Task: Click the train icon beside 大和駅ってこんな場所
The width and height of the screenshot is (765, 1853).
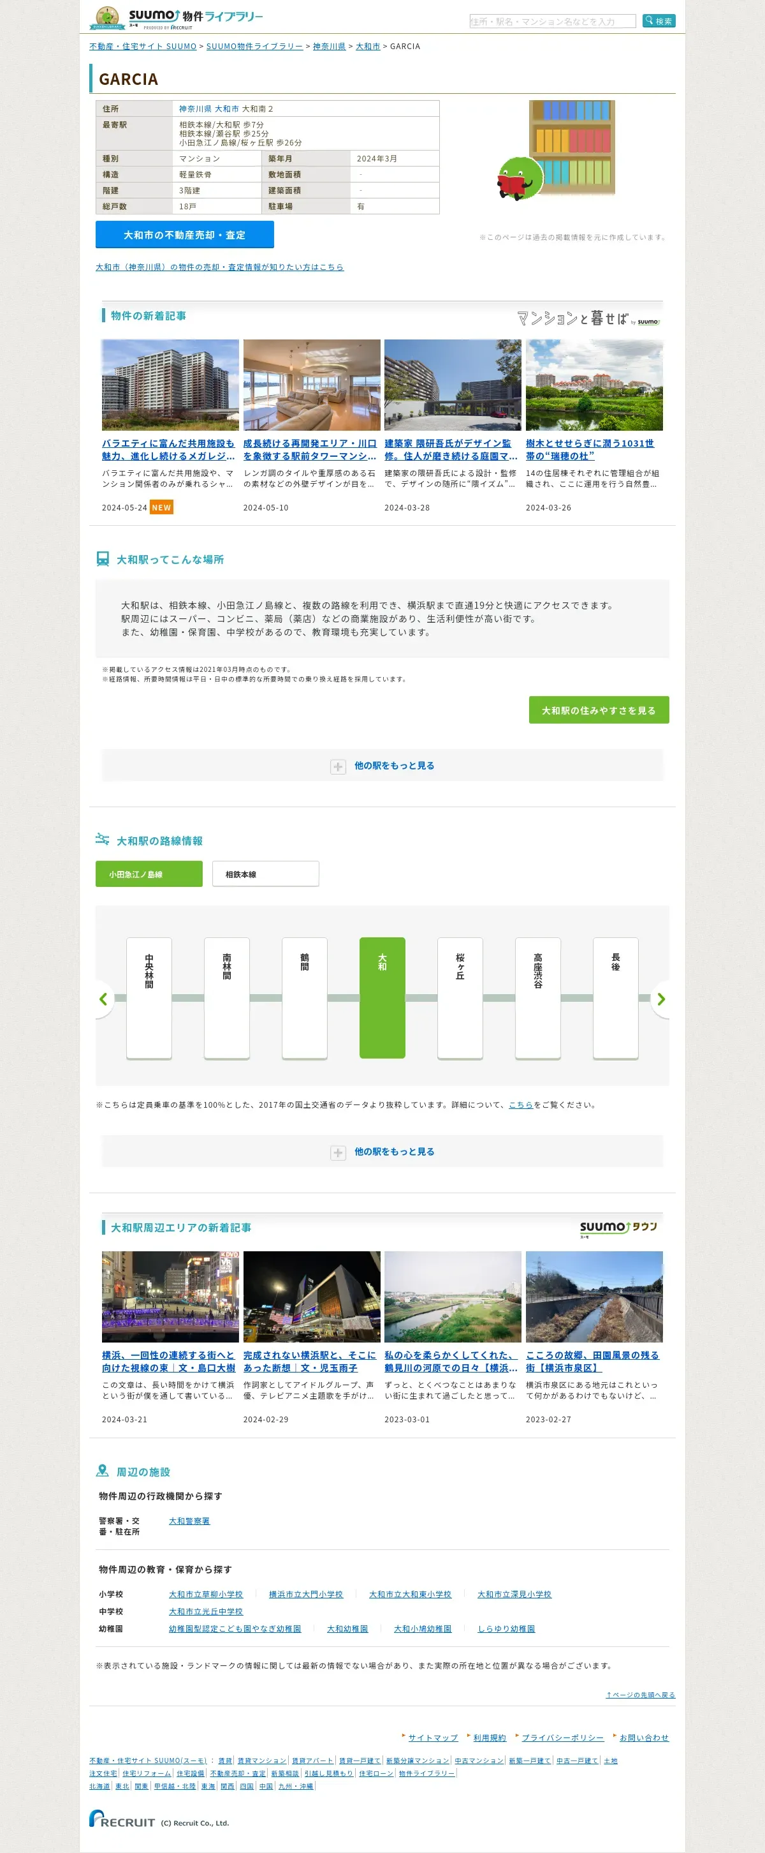Action: coord(103,559)
